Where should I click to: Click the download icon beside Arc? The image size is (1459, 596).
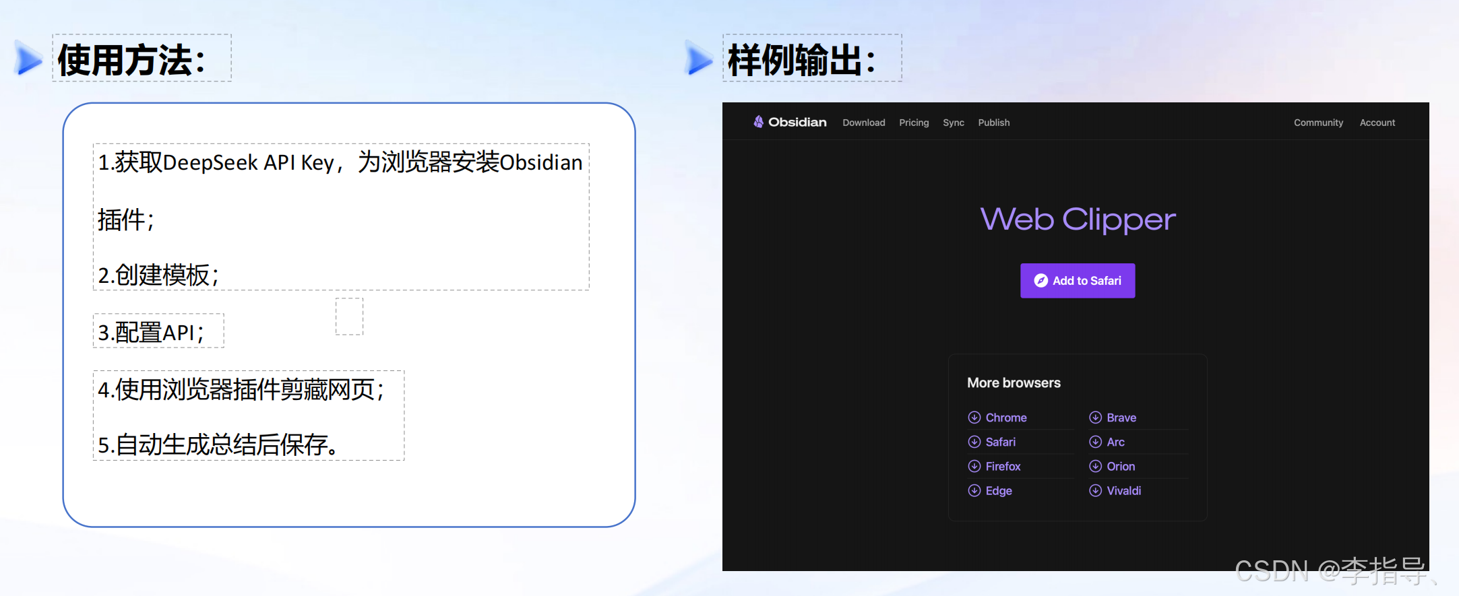[x=1096, y=442]
